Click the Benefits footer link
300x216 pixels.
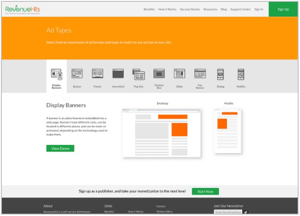pos(109,211)
